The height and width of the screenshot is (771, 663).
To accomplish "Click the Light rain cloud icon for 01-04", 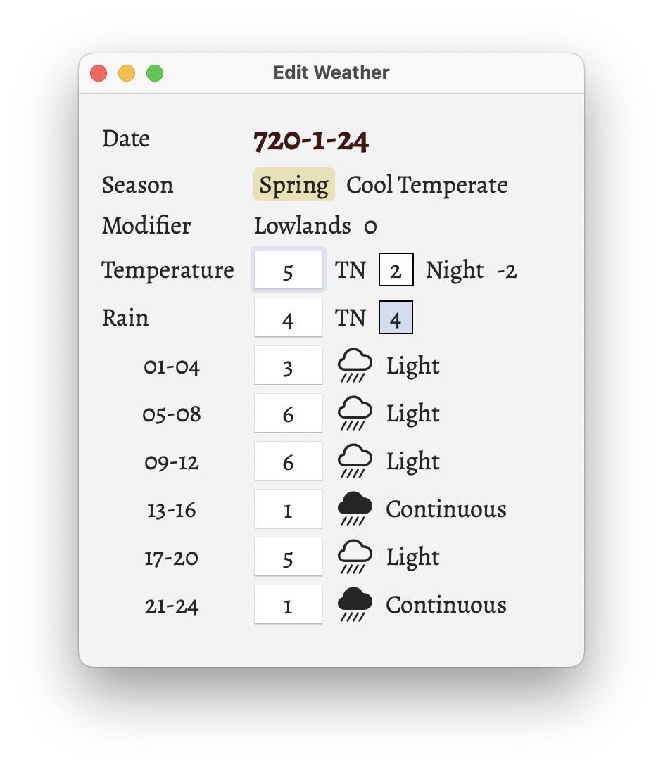I will 354,365.
